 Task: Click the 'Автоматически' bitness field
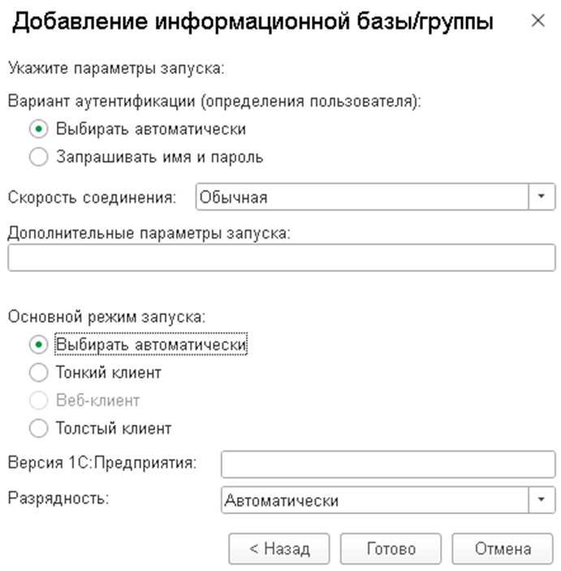tap(373, 500)
